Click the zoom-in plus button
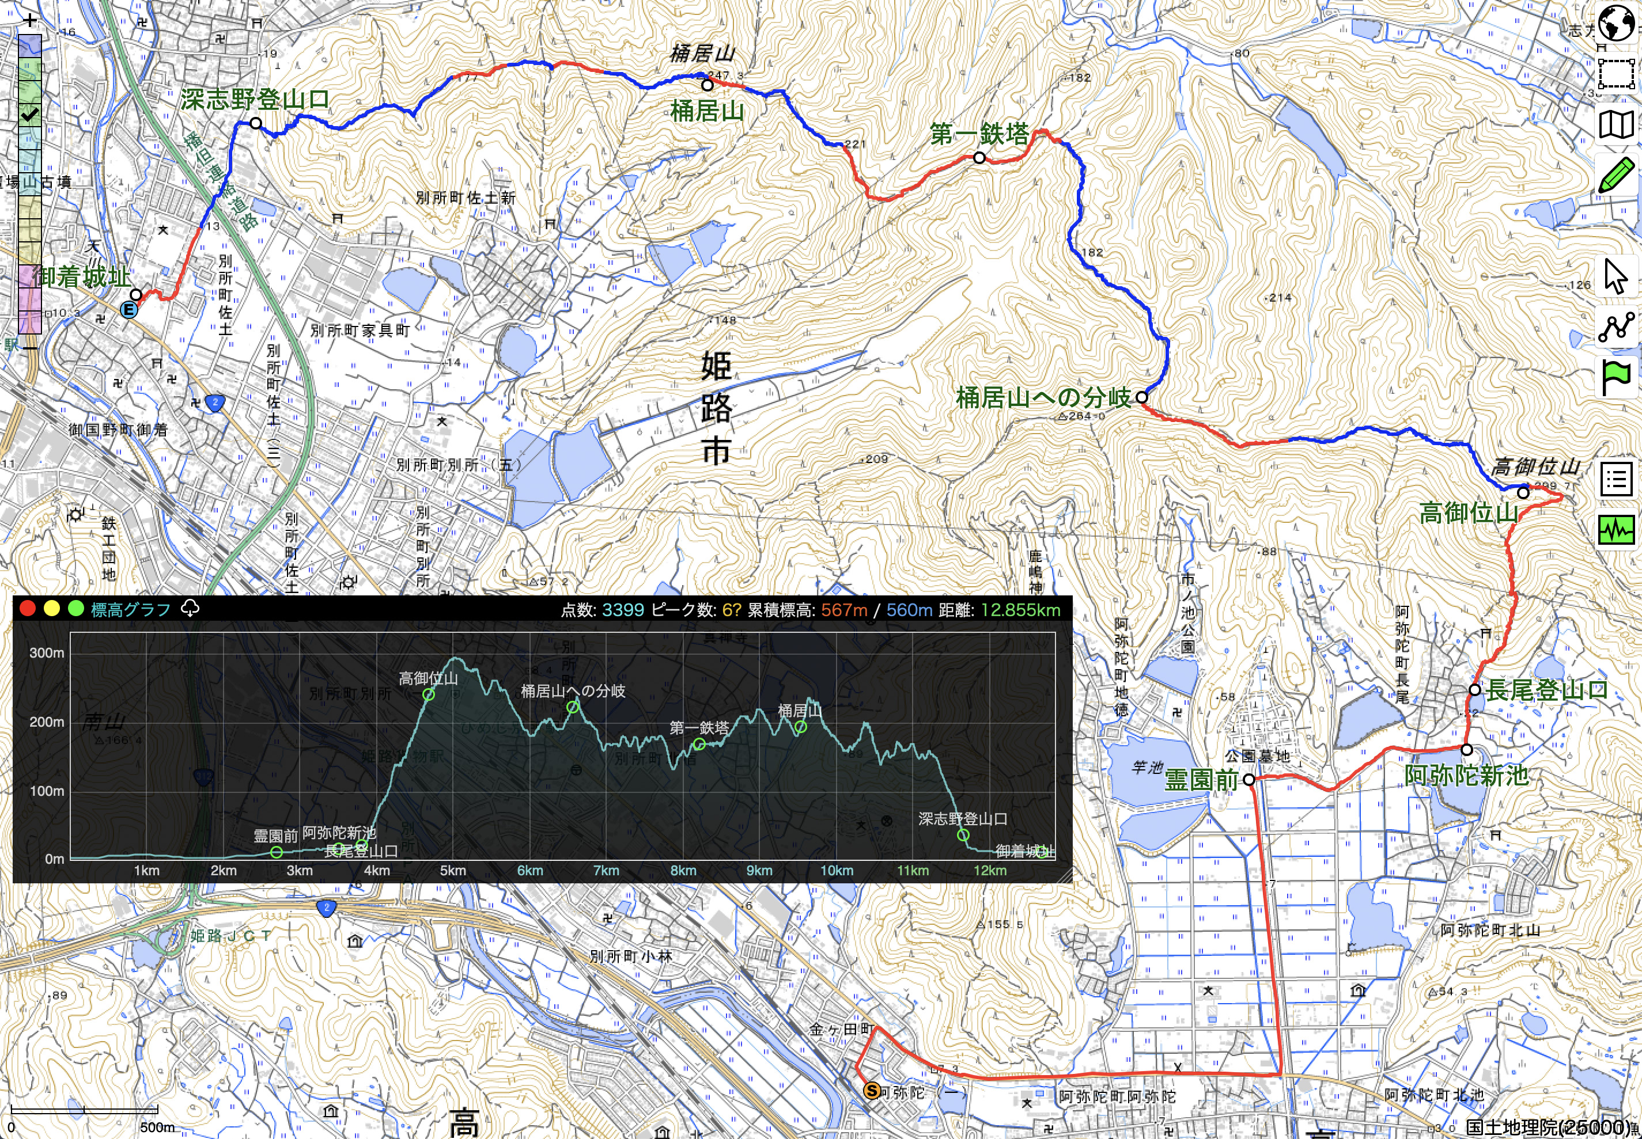Image resolution: width=1642 pixels, height=1139 pixels. 30,21
